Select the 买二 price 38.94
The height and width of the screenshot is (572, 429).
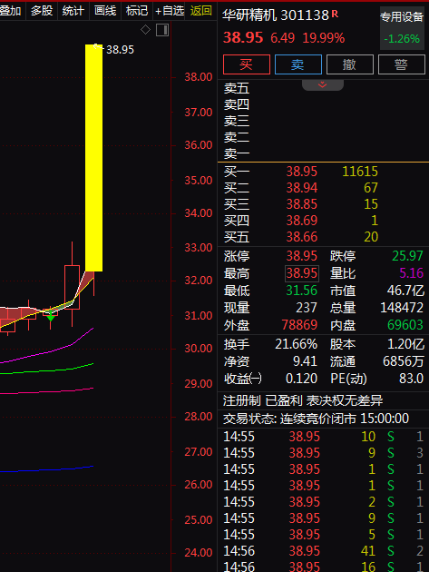301,188
